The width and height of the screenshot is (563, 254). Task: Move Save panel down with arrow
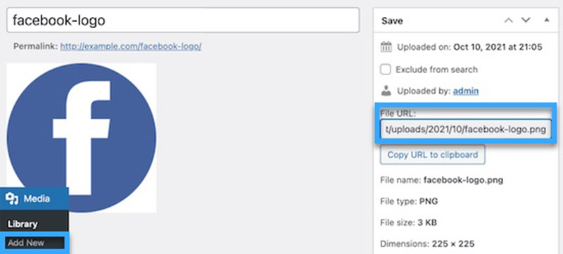(526, 20)
